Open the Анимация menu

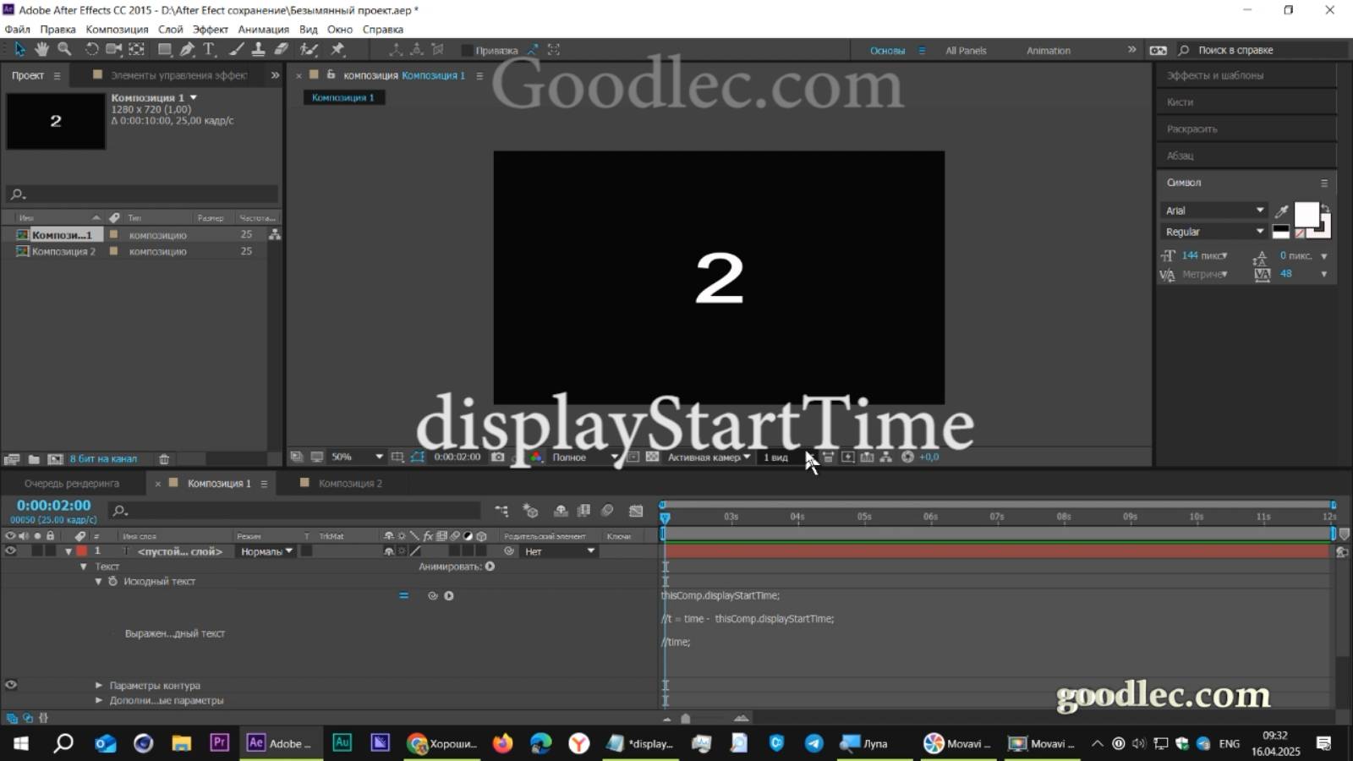pos(263,29)
